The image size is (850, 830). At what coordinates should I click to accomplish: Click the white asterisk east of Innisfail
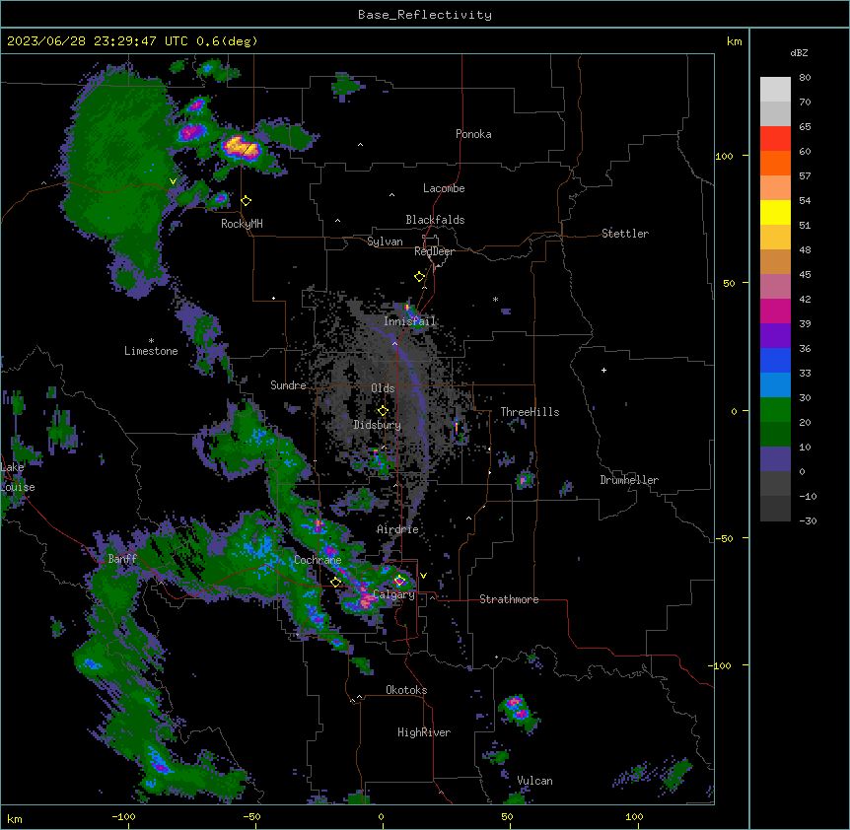(495, 299)
